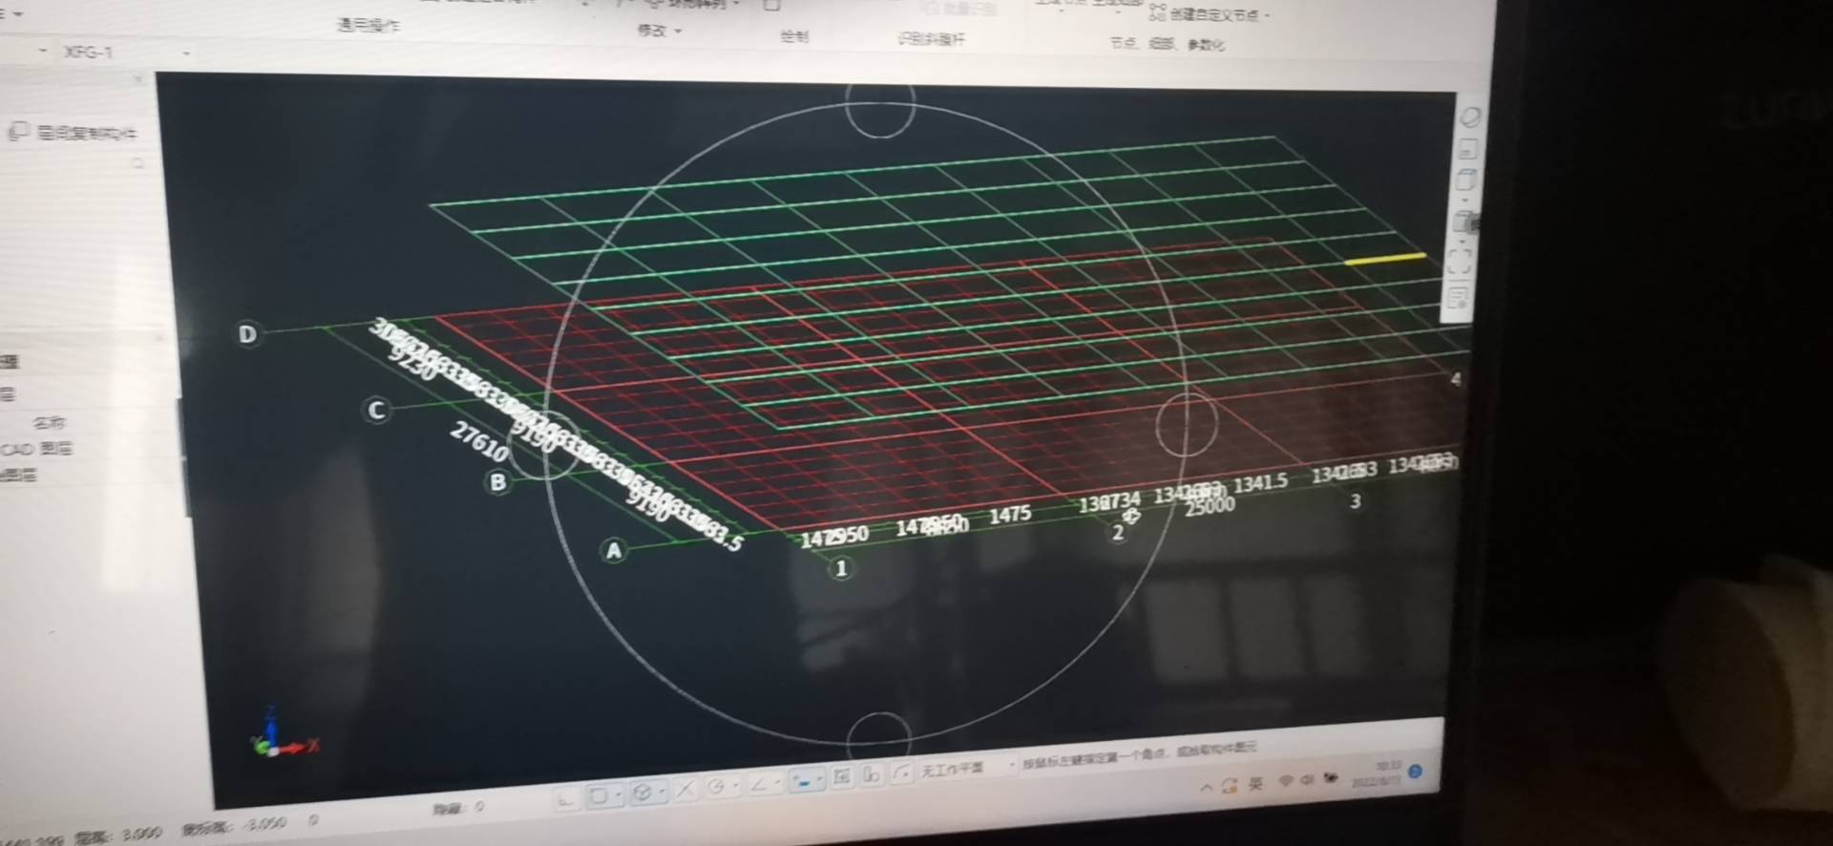The width and height of the screenshot is (1833, 846).
Task: Click the column-shaped icon in bottom toolbar
Action: (871, 775)
